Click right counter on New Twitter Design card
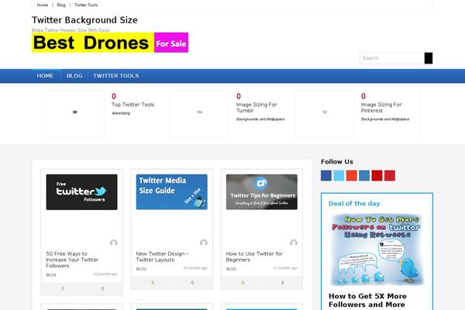 192,282
